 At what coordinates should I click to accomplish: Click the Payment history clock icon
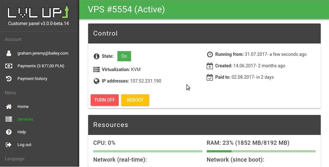pos(9,79)
